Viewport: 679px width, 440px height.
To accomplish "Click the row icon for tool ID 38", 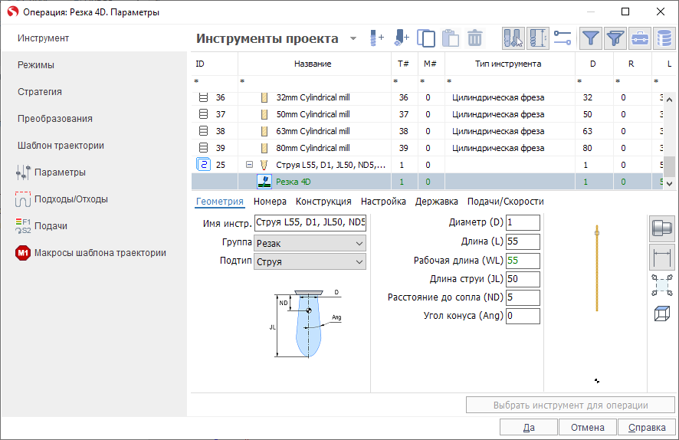I will (203, 131).
